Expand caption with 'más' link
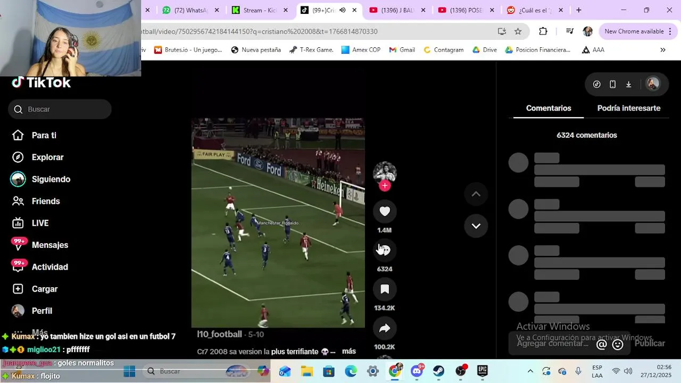Screen dimensions: 681x383 (x=349, y=351)
